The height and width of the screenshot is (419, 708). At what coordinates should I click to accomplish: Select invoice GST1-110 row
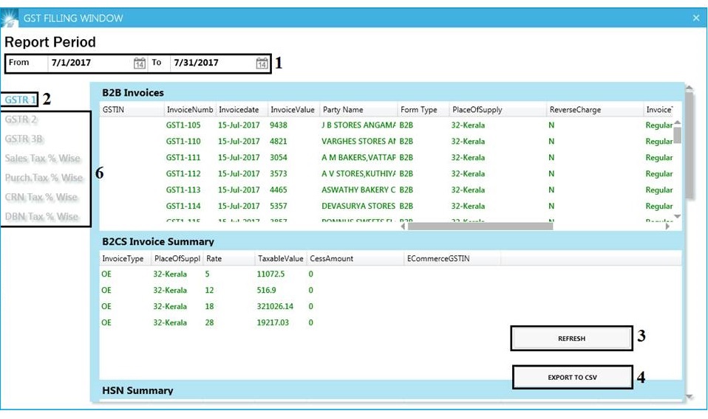click(386, 142)
